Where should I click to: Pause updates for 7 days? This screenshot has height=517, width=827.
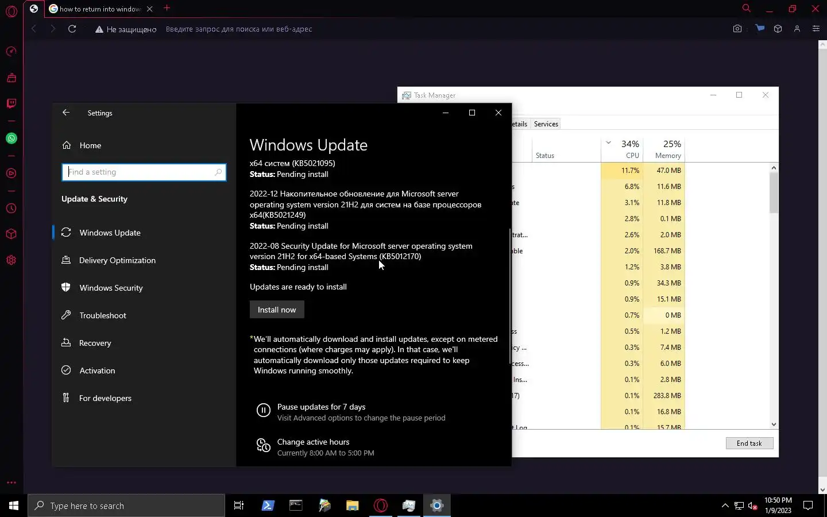click(321, 407)
